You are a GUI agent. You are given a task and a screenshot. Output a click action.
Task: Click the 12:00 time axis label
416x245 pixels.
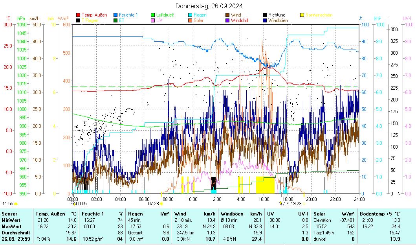(x=216, y=199)
